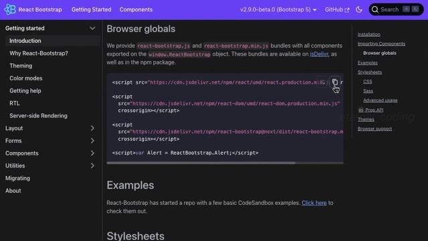
Task: Jump to Stylesheets in table of contents
Action: 370,72
